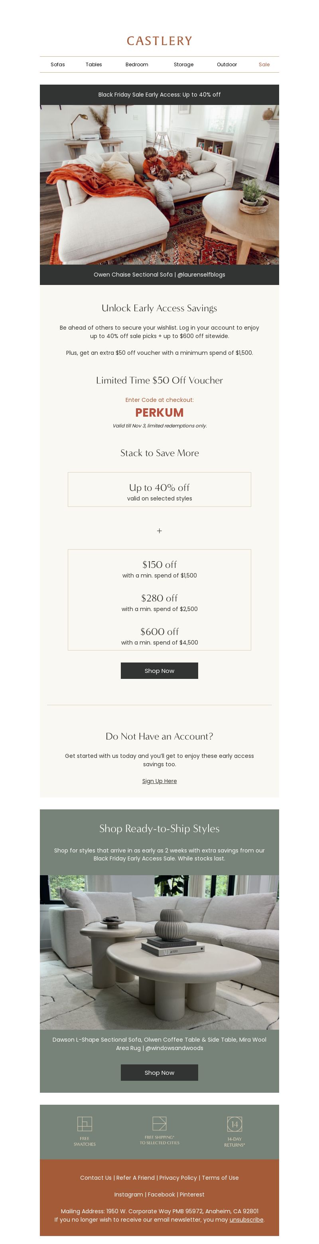Click the 14-Day Returns icon
The image size is (319, 1244).
[x=234, y=1124]
